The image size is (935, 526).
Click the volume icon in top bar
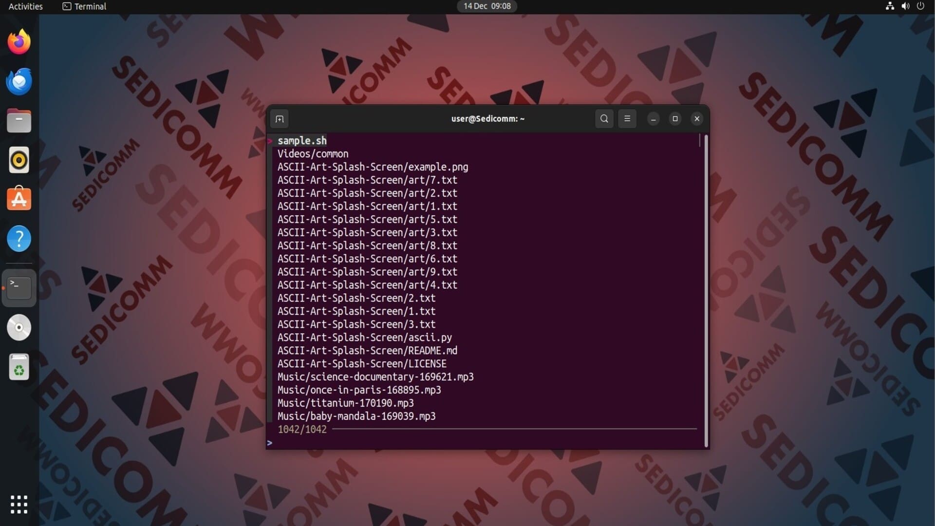[x=905, y=6]
